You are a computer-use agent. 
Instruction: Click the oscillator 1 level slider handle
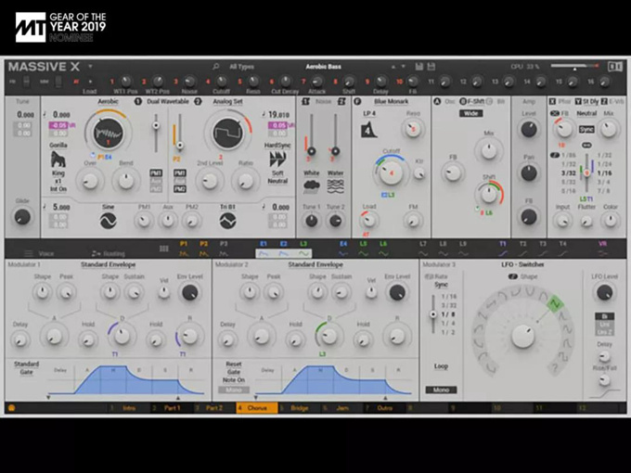[x=156, y=125]
